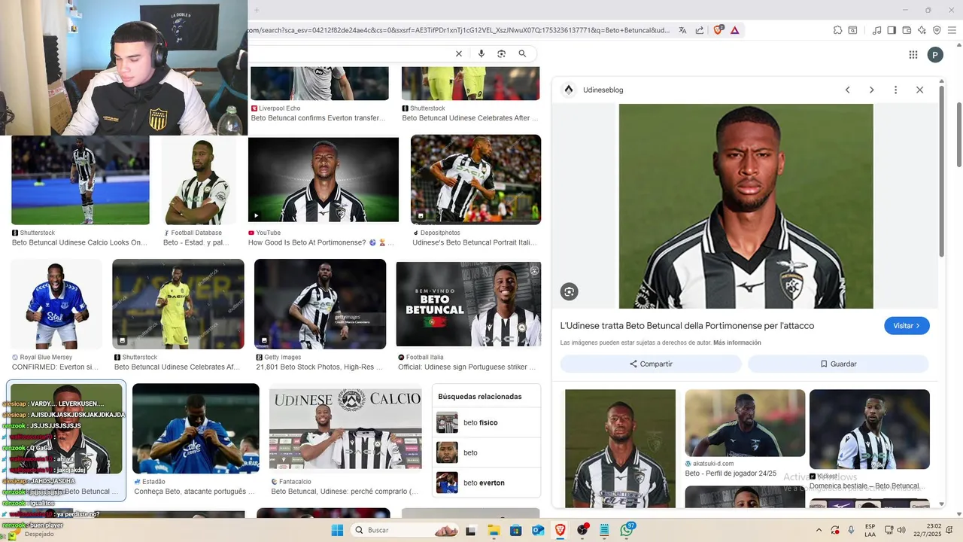Open a new browser tab with plus button

click(257, 10)
